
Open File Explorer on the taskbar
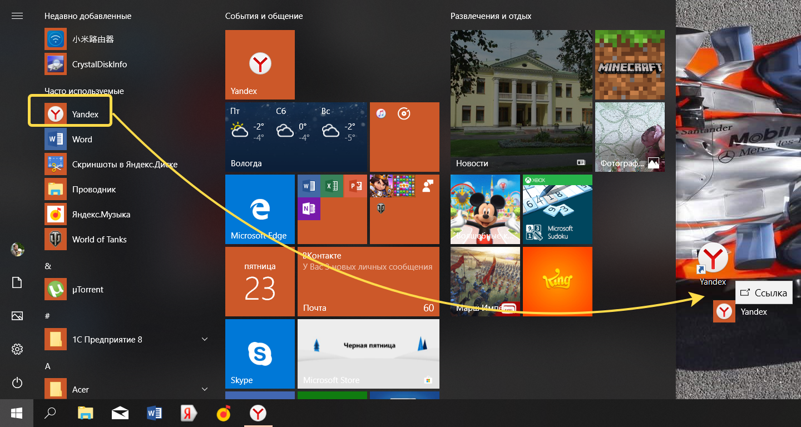point(85,413)
